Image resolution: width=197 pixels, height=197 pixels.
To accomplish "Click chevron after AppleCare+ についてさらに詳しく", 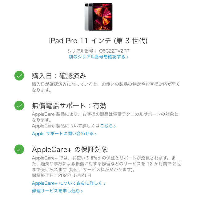I will [x=105, y=184].
